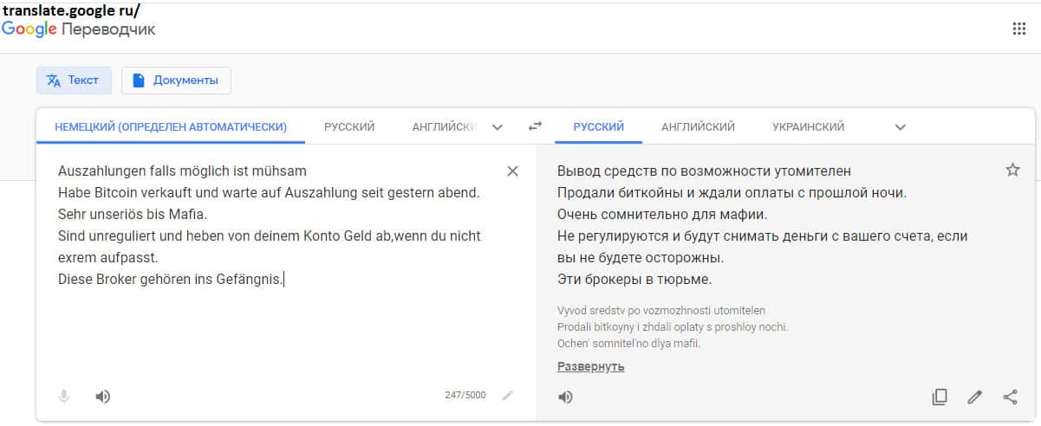Switch to the Документы mode

[176, 81]
